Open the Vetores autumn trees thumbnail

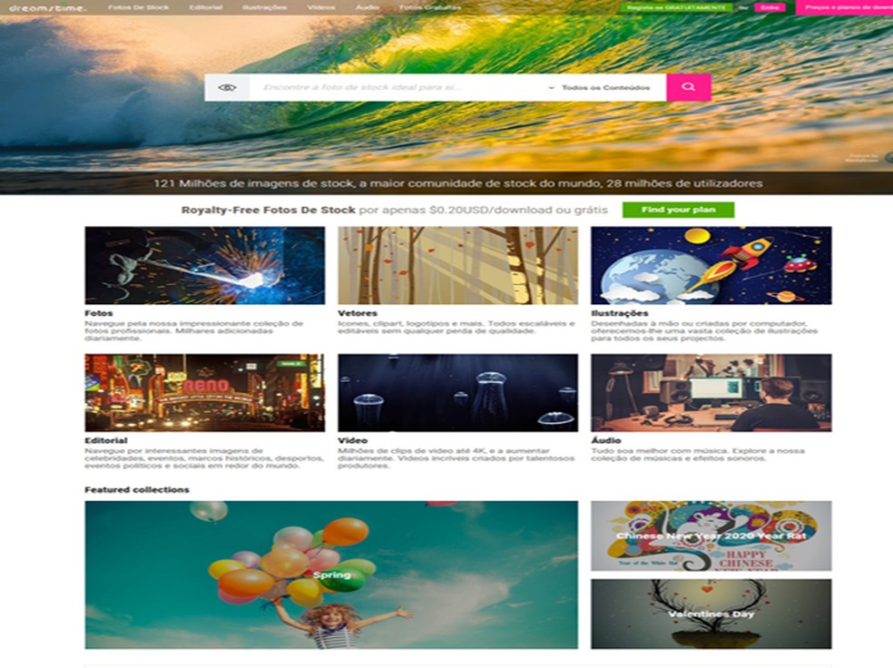point(457,265)
